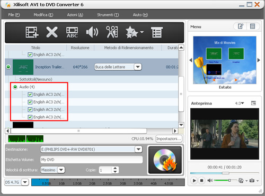Toggle third English AC3 checkbox under Audio (4)

(30, 110)
